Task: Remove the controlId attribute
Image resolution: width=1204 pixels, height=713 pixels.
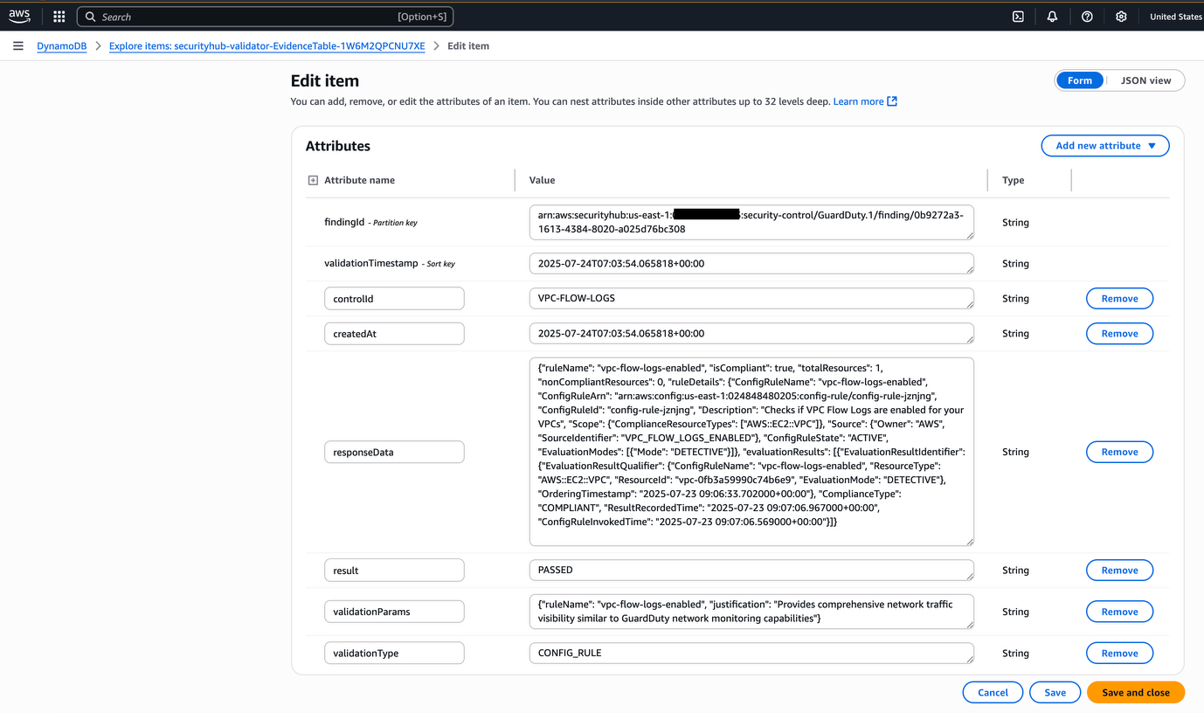Action: click(x=1119, y=299)
